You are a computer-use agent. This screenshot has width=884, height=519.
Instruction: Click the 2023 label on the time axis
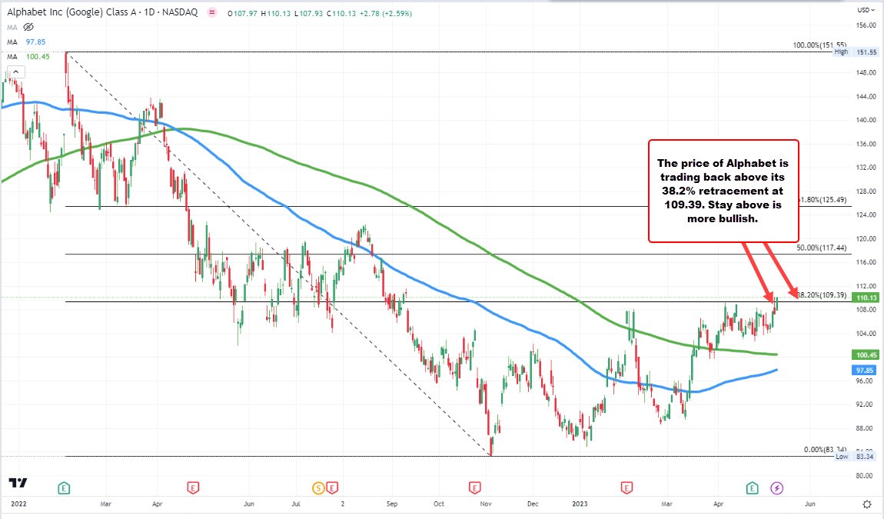click(x=580, y=504)
